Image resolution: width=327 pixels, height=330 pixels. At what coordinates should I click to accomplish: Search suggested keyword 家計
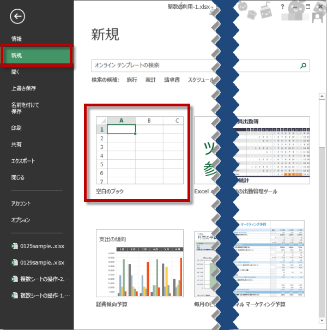150,80
